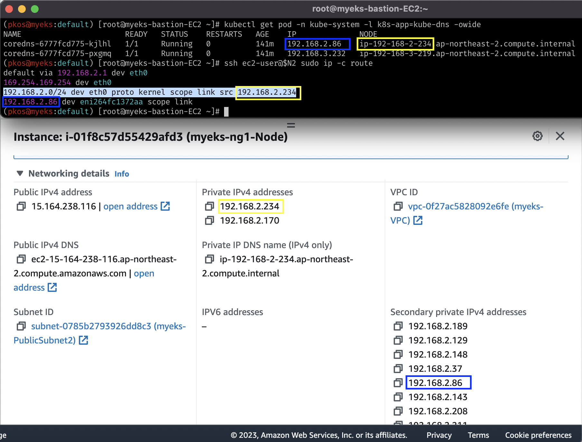Copy secondary IP 192.168.2.129
The width and height of the screenshot is (582, 442).
pyautogui.click(x=398, y=340)
